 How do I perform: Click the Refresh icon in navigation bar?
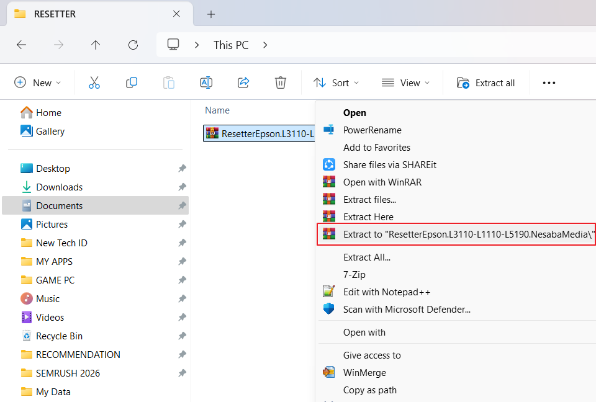point(133,45)
